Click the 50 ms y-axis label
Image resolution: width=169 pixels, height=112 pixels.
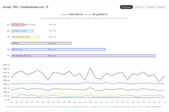click(7, 96)
